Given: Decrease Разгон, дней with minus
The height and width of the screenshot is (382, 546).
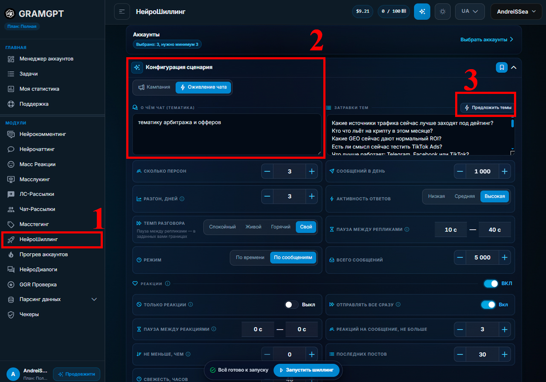Looking at the screenshot, I should pos(267,196).
